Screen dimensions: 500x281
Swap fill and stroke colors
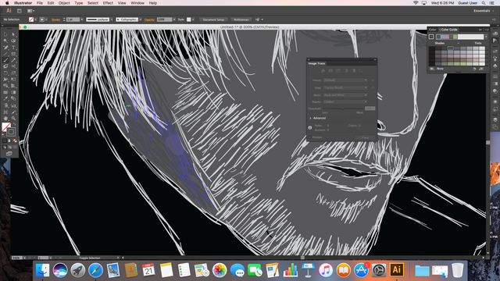click(14, 125)
